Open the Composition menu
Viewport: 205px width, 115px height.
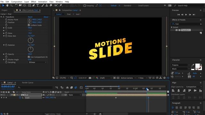(x=17, y=2)
